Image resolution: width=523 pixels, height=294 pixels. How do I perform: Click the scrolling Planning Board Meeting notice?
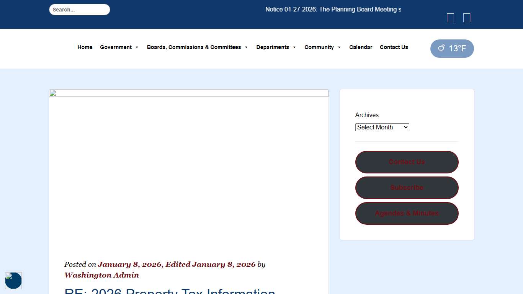click(333, 10)
